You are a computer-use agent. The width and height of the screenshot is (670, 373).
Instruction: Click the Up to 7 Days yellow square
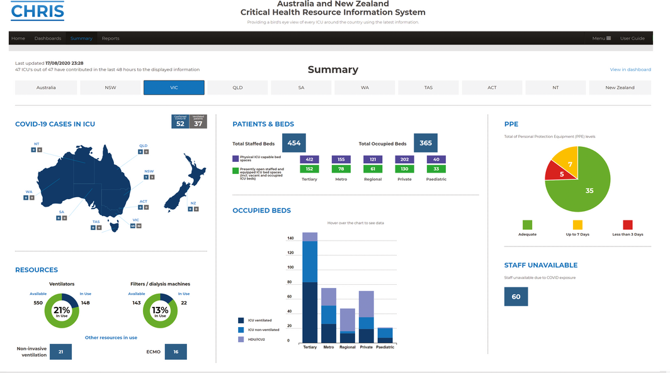pyautogui.click(x=577, y=225)
